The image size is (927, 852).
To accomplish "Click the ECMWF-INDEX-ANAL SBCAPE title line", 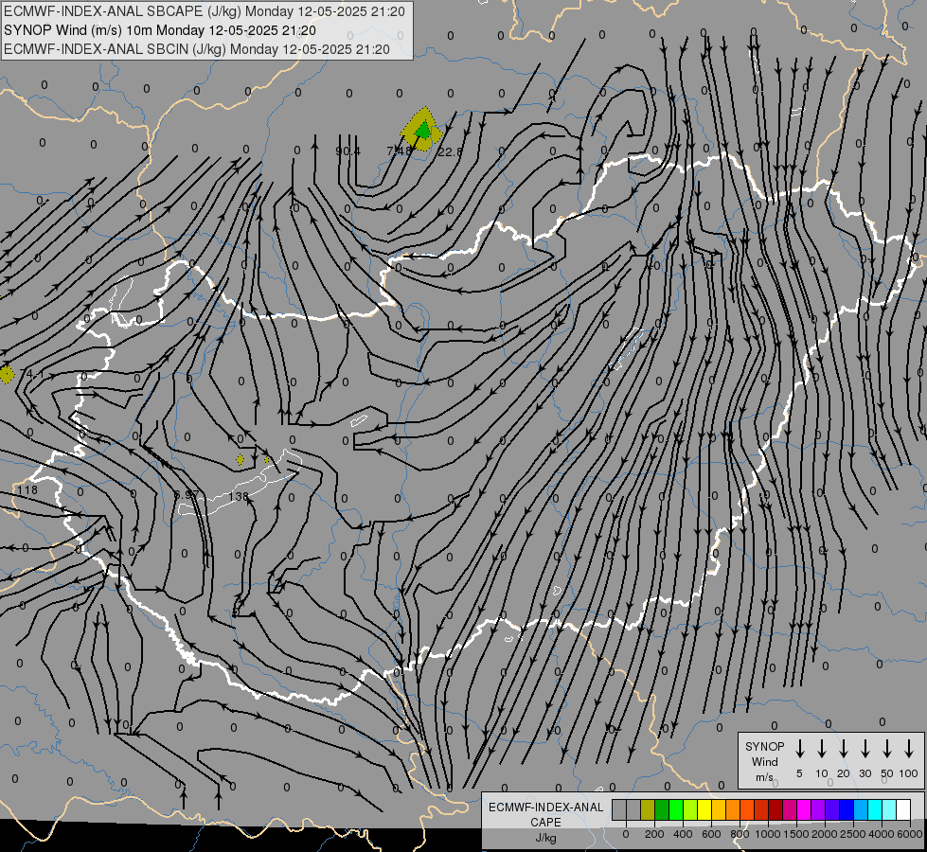I will pyautogui.click(x=205, y=11).
